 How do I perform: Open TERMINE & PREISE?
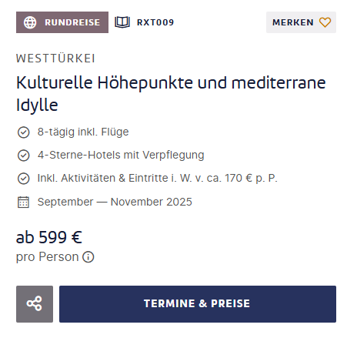pos(198,304)
